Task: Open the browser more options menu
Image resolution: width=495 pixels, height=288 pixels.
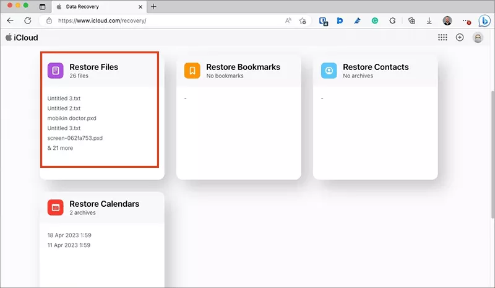Action: [x=466, y=21]
